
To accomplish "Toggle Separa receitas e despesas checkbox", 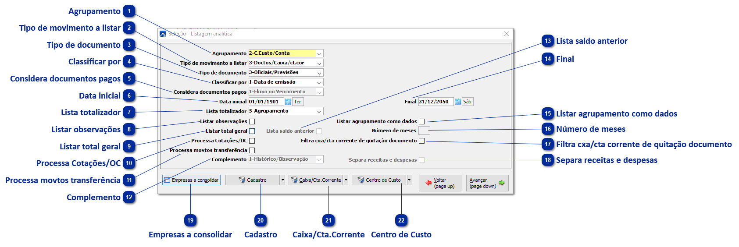I will click(421, 160).
